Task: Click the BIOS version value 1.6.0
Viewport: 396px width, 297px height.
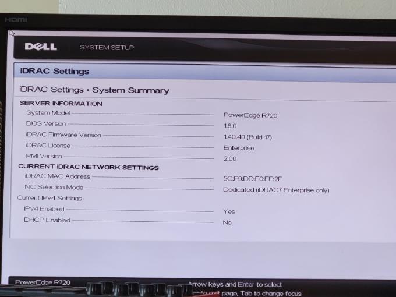Action: [230, 126]
